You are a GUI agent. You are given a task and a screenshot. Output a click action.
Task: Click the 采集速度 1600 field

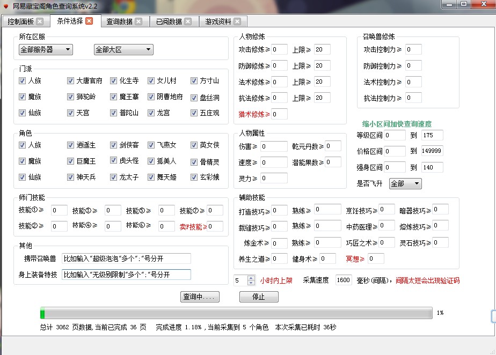[344, 280]
